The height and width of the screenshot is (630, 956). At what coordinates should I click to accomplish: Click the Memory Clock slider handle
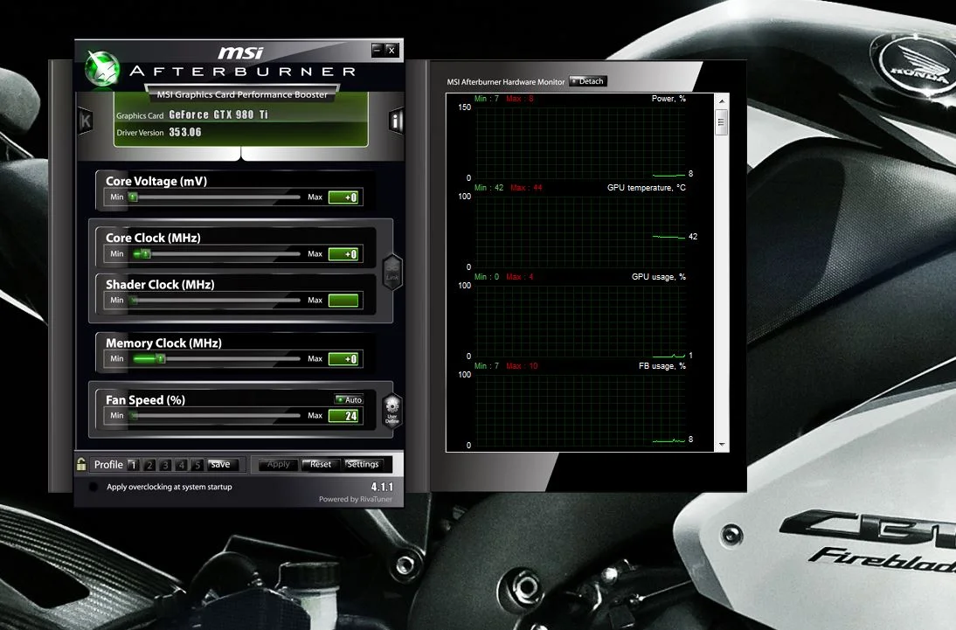click(x=160, y=358)
